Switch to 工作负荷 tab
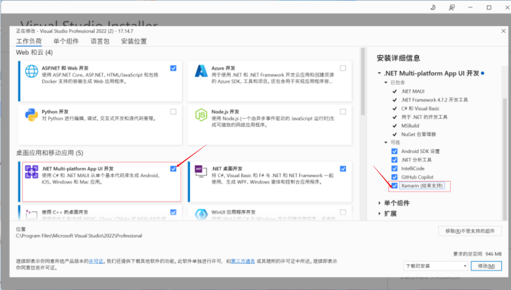The width and height of the screenshot is (511, 290). tap(29, 41)
